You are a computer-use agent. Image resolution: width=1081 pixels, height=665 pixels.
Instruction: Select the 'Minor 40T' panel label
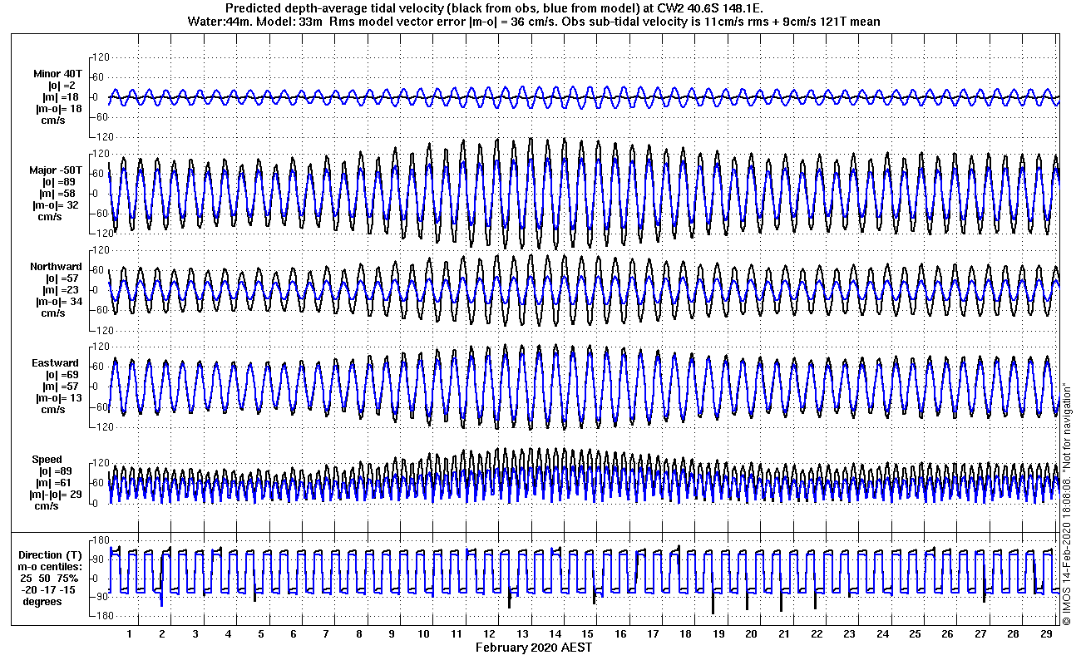coord(57,74)
